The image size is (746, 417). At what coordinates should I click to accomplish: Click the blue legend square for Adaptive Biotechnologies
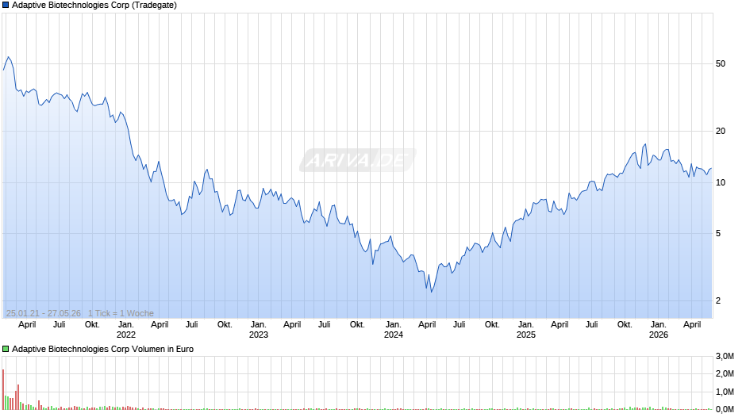click(6, 6)
